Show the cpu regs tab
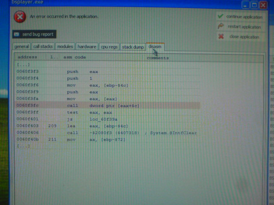 coord(109,47)
